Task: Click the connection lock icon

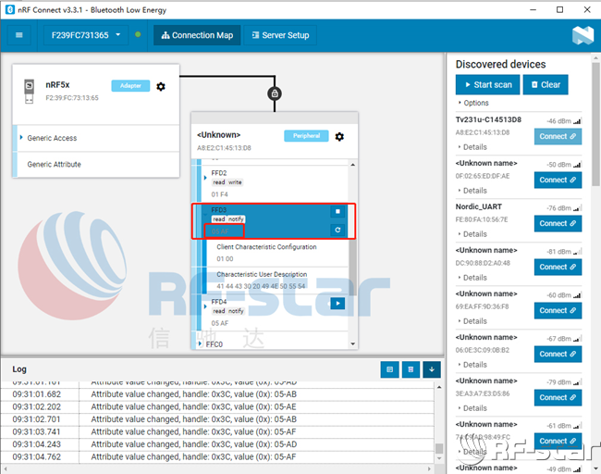Action: 274,94
